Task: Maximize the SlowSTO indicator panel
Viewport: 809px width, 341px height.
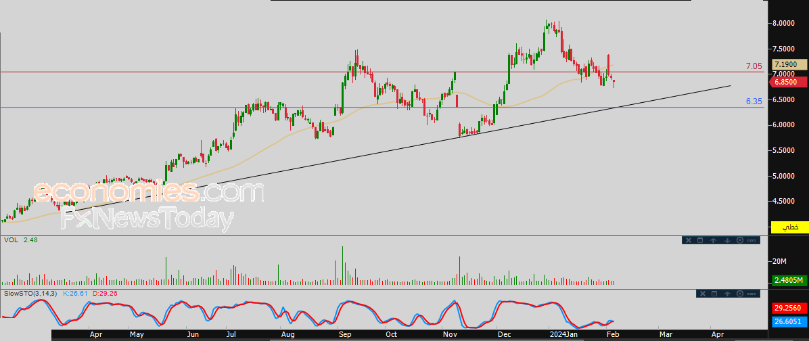Action: [x=714, y=294]
